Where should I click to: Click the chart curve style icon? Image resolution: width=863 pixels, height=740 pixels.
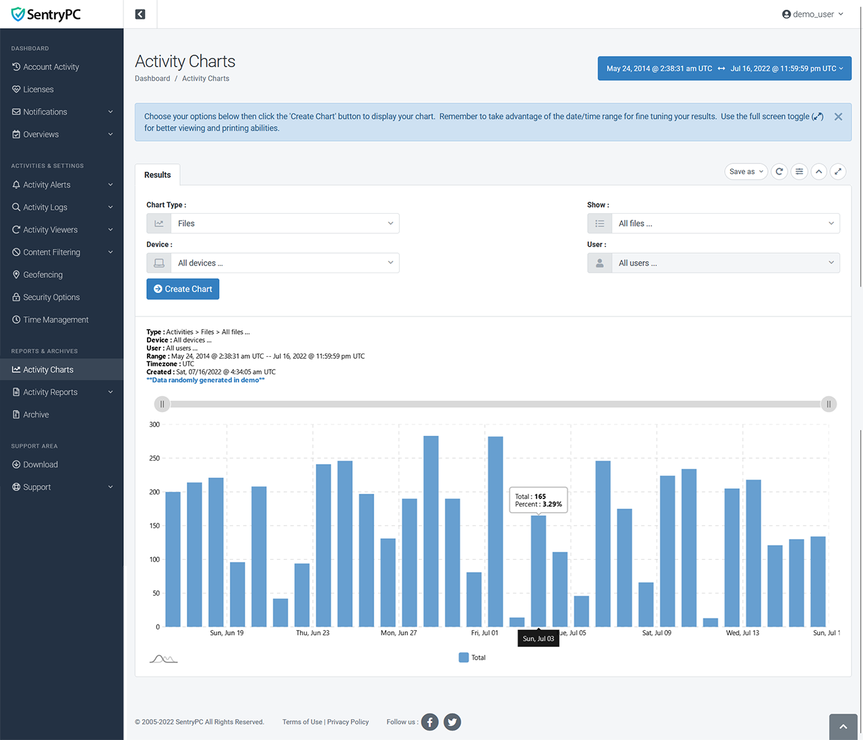click(x=163, y=658)
